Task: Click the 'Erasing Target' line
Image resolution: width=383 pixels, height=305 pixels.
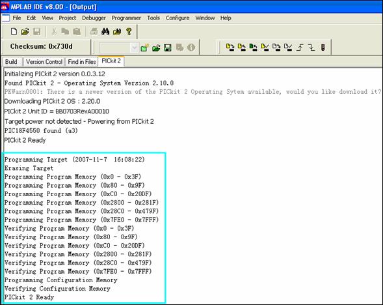Action: [x=29, y=168]
